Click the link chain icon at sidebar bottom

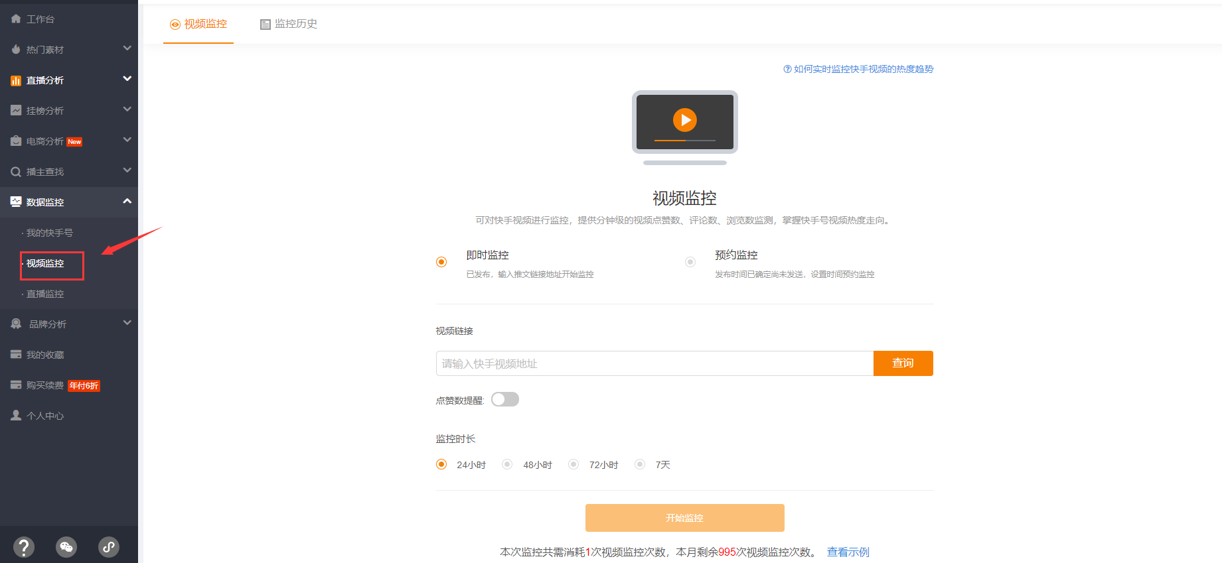click(109, 547)
